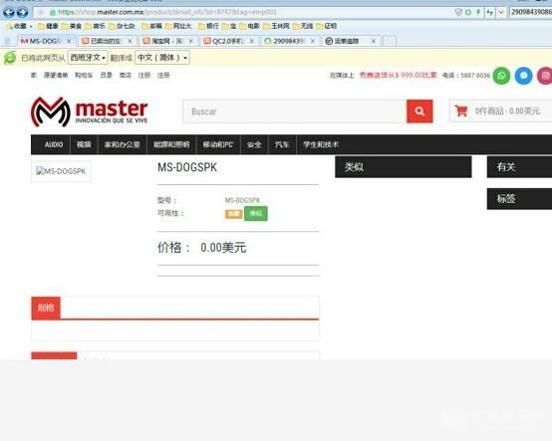This screenshot has width=552, height=441.
Task: Click the orange availability badge
Action: pyautogui.click(x=233, y=213)
